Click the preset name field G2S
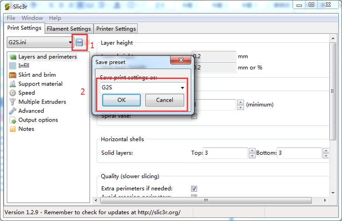 (x=143, y=88)
